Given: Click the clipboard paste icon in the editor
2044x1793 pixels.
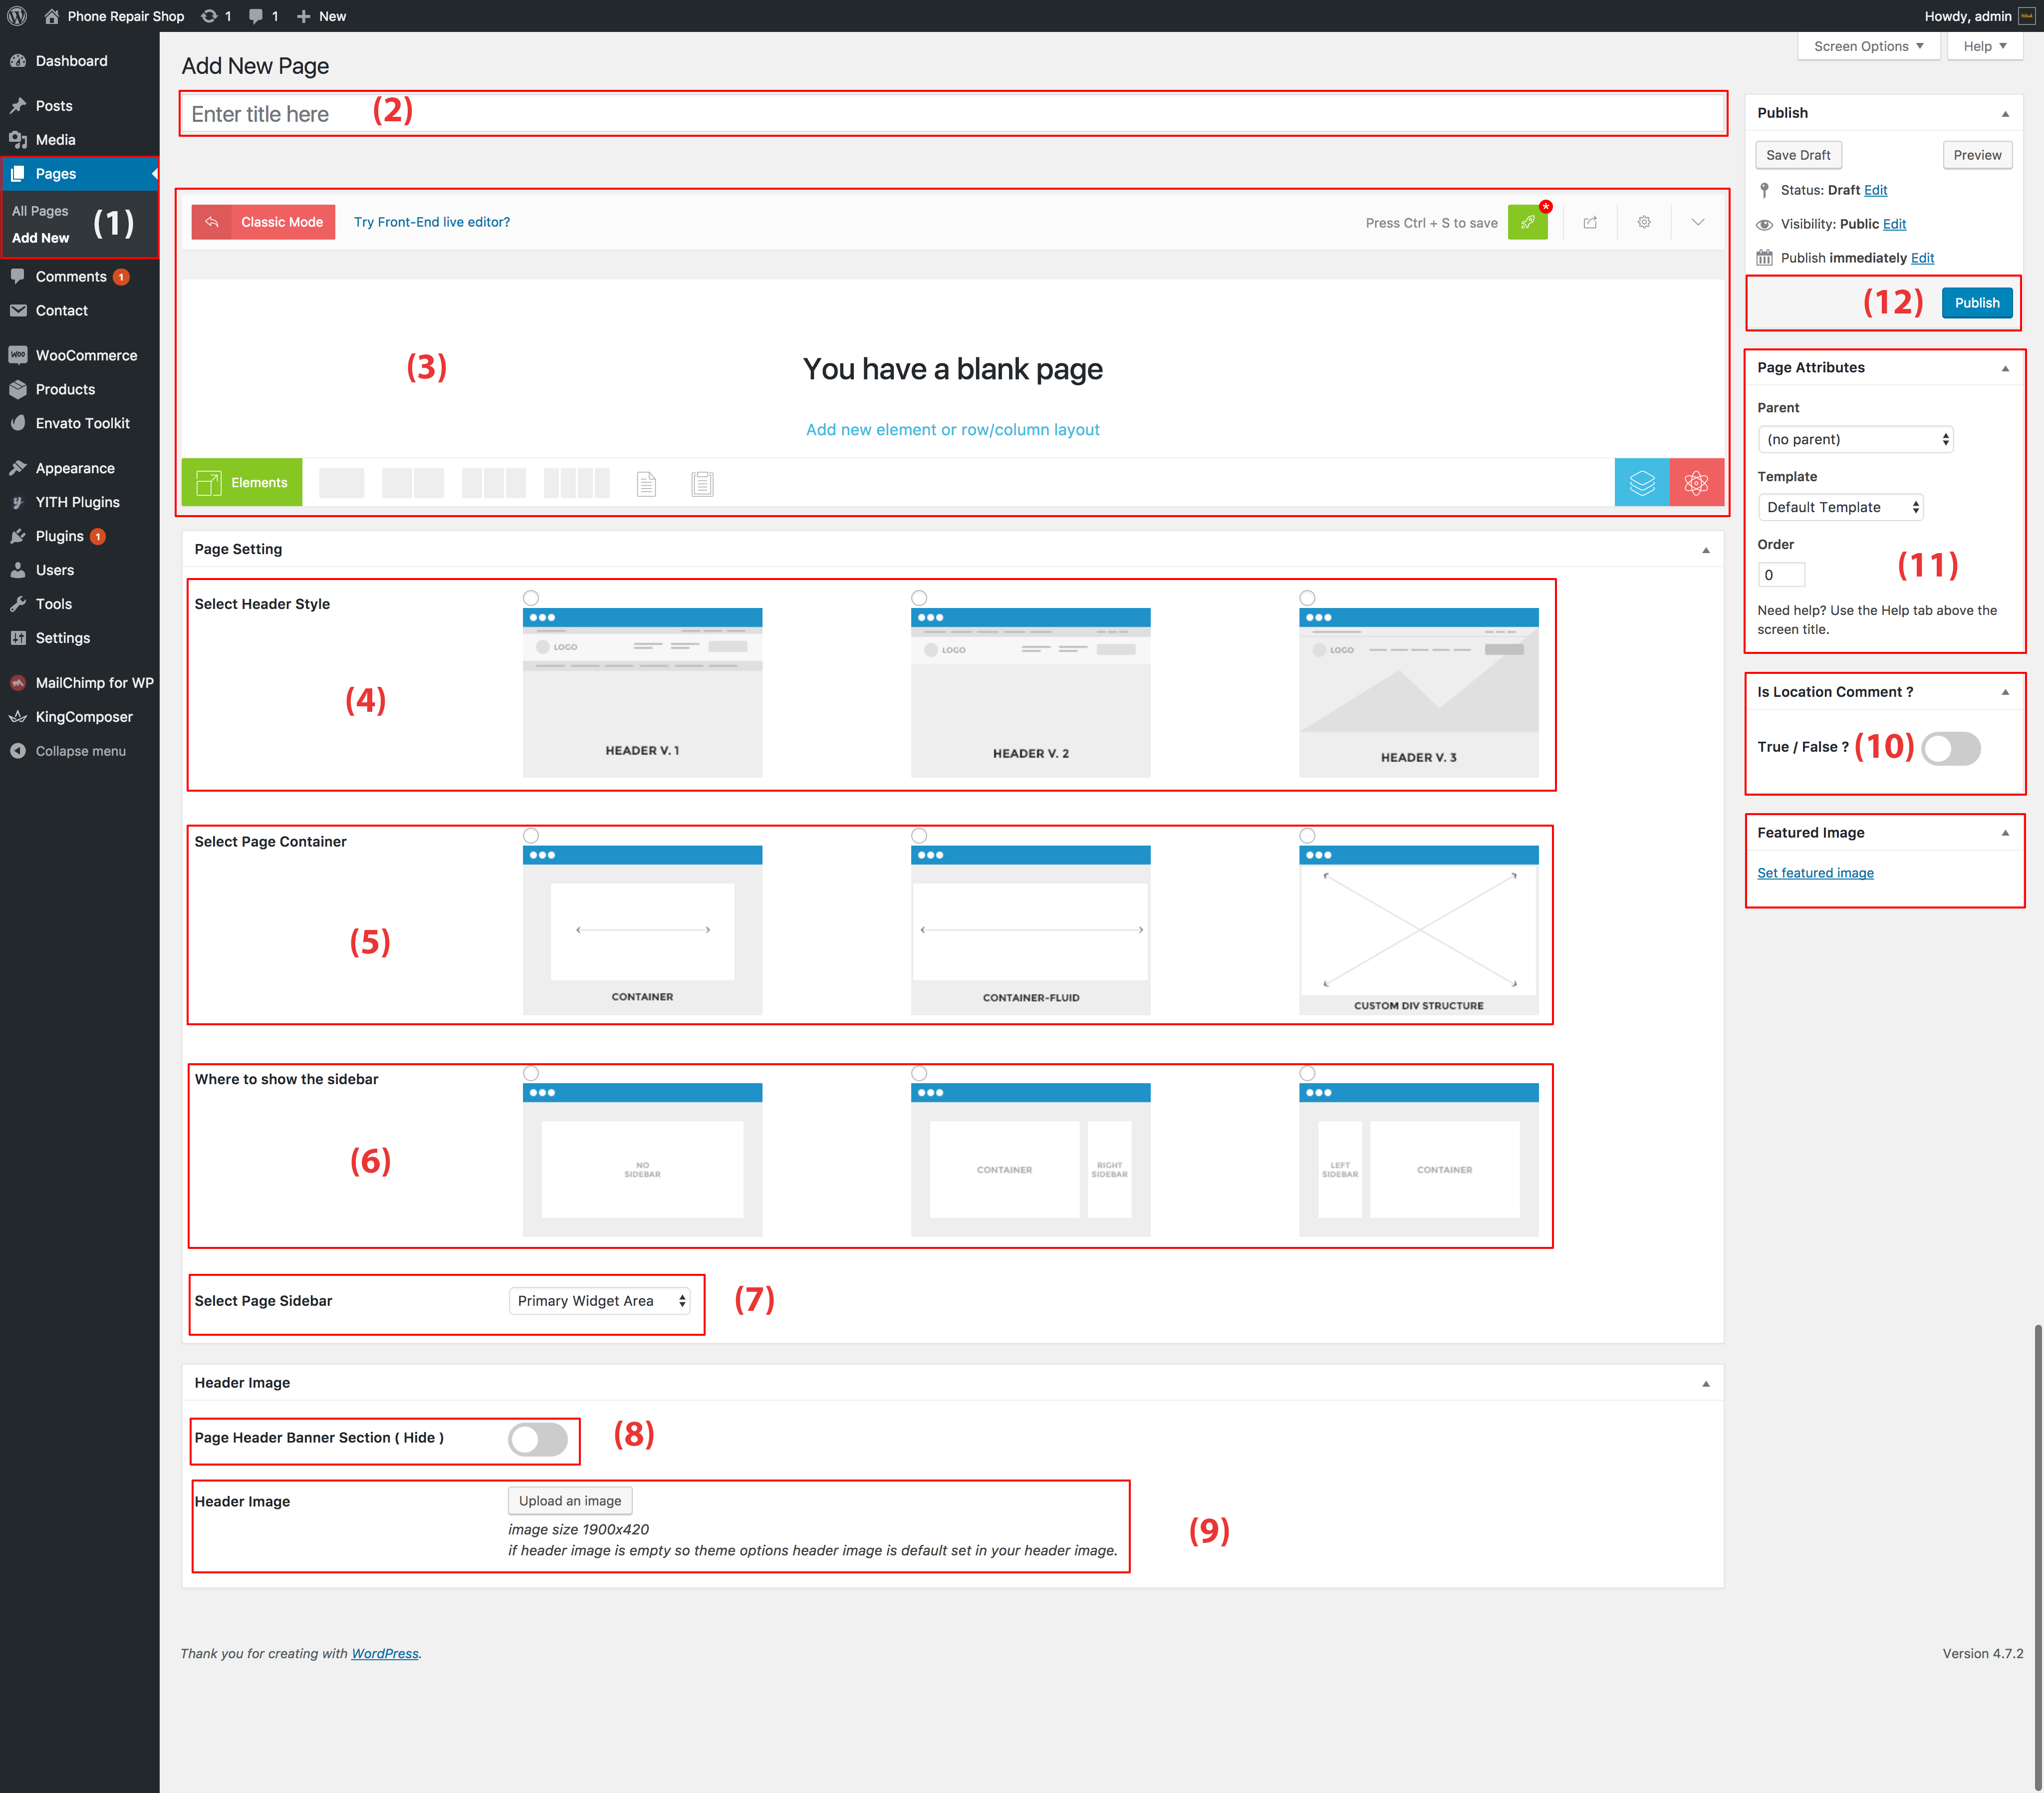Looking at the screenshot, I should 702,484.
